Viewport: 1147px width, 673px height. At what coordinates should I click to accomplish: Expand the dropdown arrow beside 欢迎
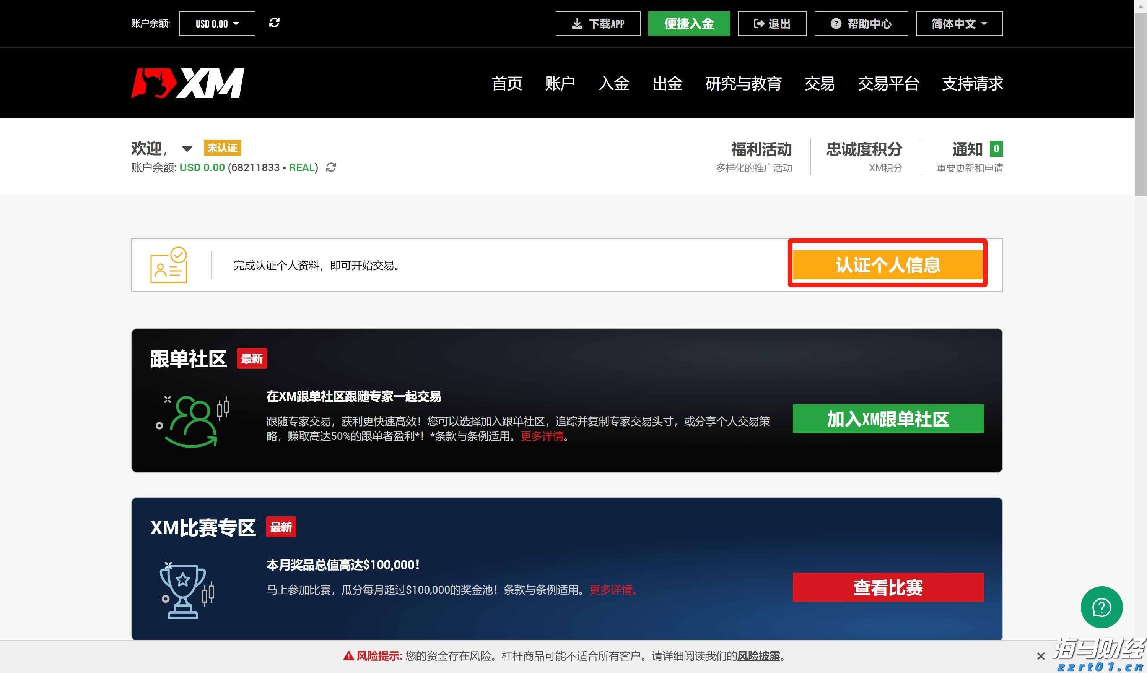point(187,149)
